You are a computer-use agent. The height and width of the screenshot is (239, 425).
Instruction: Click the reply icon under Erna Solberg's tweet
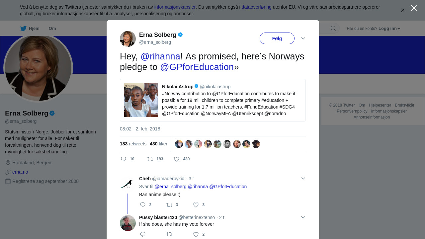tap(124, 159)
